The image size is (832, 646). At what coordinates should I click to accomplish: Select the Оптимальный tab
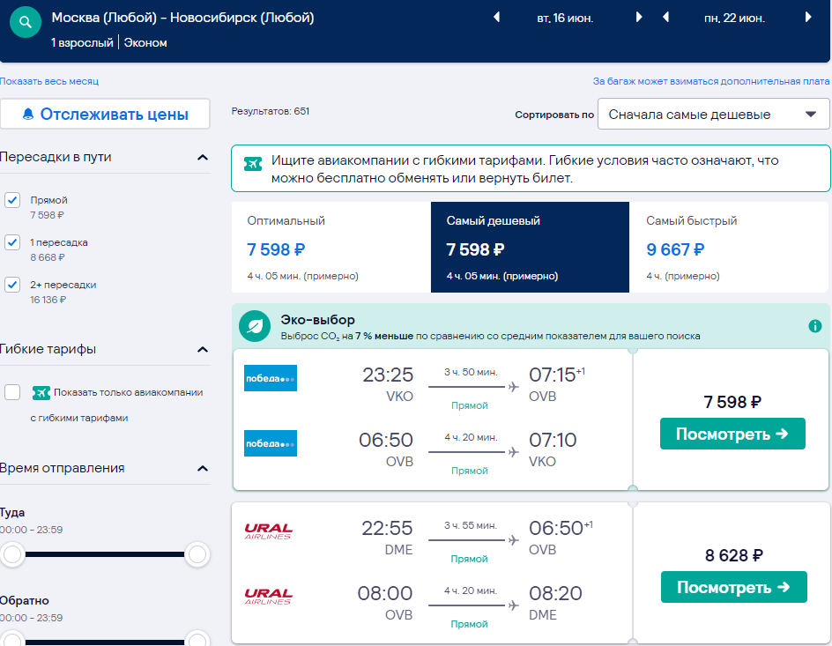pos(331,247)
